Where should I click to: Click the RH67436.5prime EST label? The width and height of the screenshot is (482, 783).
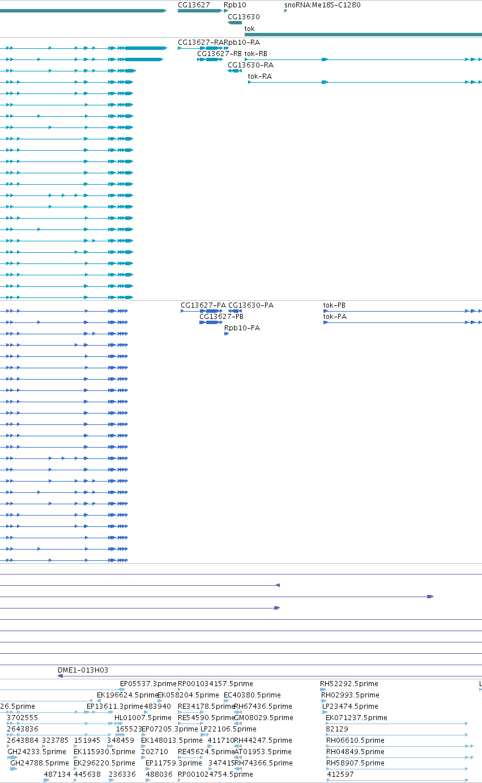coord(263,706)
